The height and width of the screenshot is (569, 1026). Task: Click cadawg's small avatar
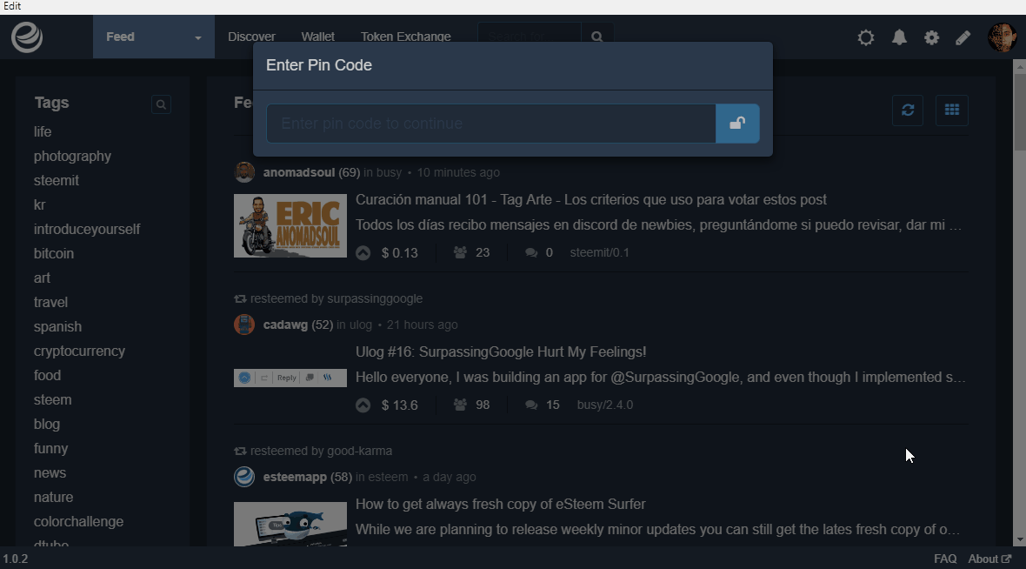(x=244, y=325)
